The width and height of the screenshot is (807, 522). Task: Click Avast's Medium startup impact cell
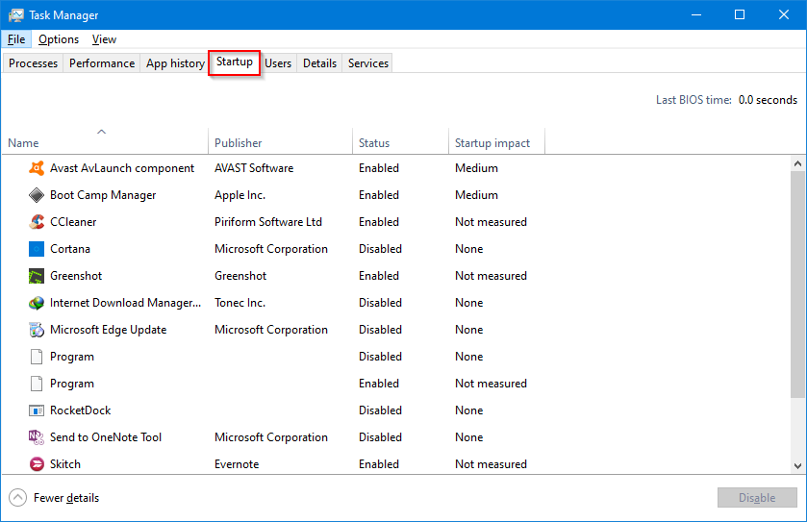(x=476, y=168)
